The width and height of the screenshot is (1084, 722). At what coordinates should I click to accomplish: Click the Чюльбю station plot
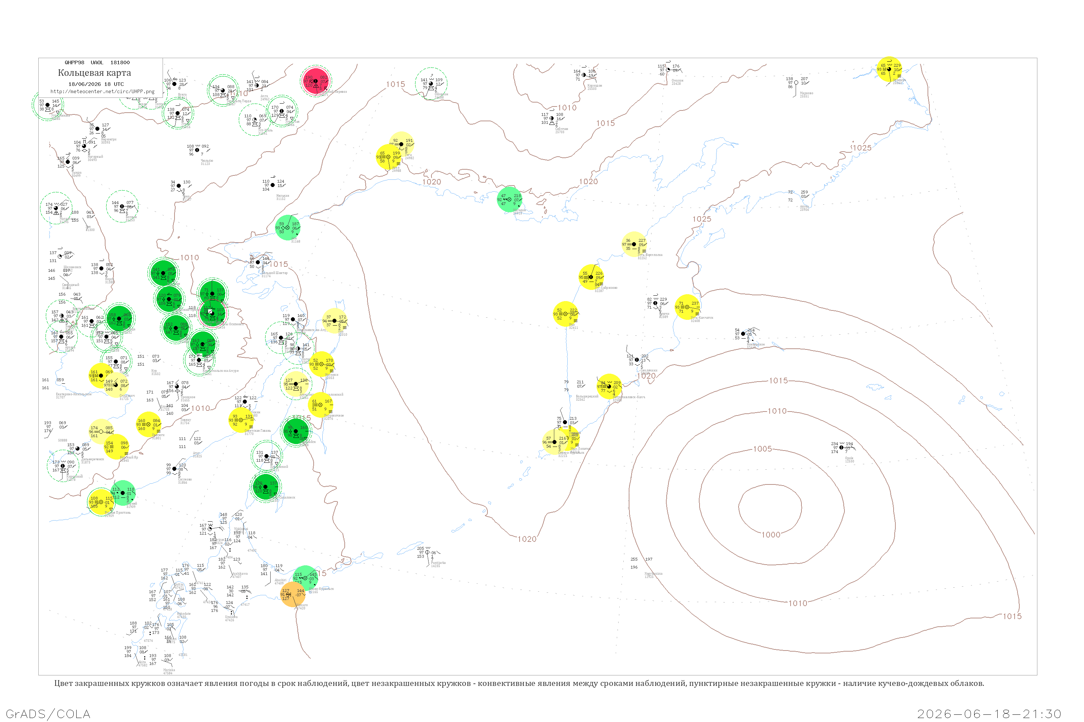click(197, 150)
